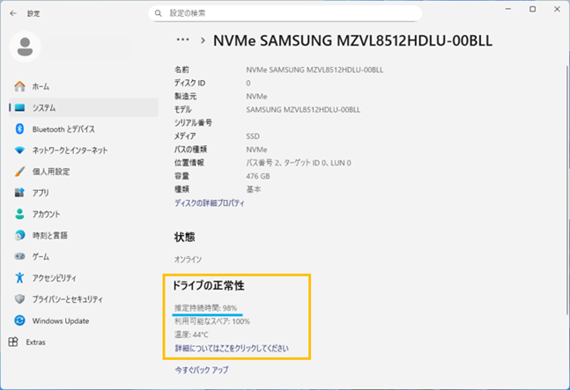Click the Gaming controller icon
The width and height of the screenshot is (570, 390).
point(19,256)
